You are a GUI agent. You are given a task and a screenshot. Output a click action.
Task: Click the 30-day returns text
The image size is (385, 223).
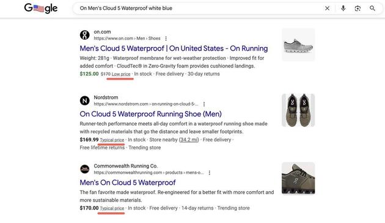pos(204,74)
